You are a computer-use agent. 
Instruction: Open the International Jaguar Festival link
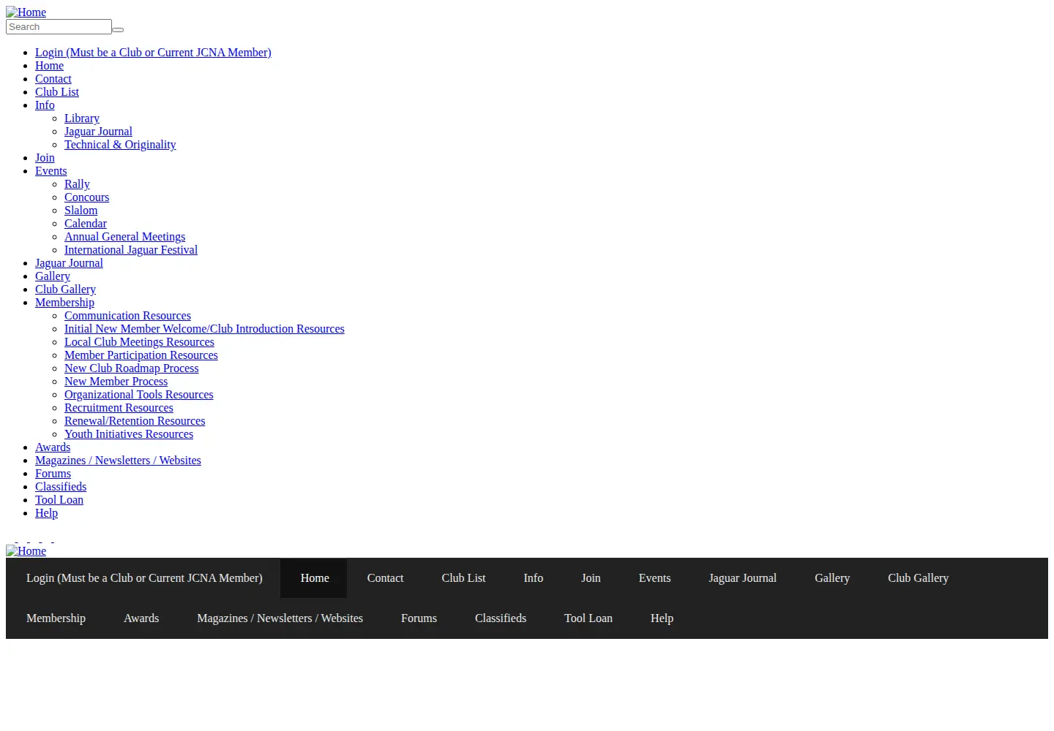[x=131, y=250]
